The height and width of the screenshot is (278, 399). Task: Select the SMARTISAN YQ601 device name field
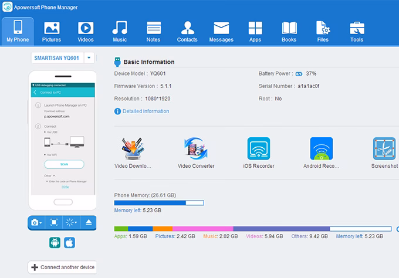pyautogui.click(x=57, y=58)
